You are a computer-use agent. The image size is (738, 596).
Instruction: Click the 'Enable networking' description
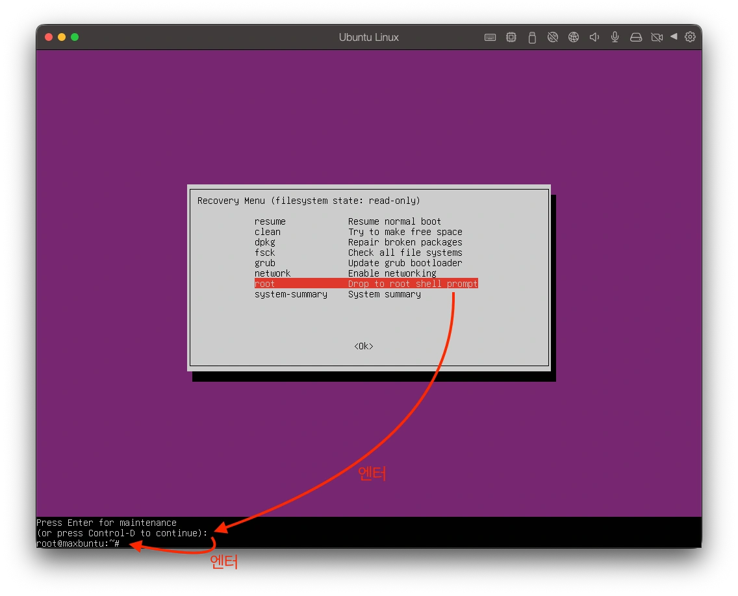click(x=392, y=273)
